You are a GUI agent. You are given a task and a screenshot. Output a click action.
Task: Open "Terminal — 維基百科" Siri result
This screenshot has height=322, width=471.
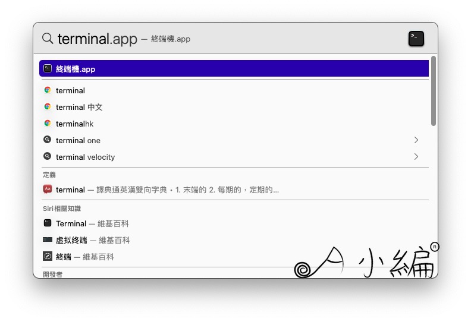tap(234, 223)
